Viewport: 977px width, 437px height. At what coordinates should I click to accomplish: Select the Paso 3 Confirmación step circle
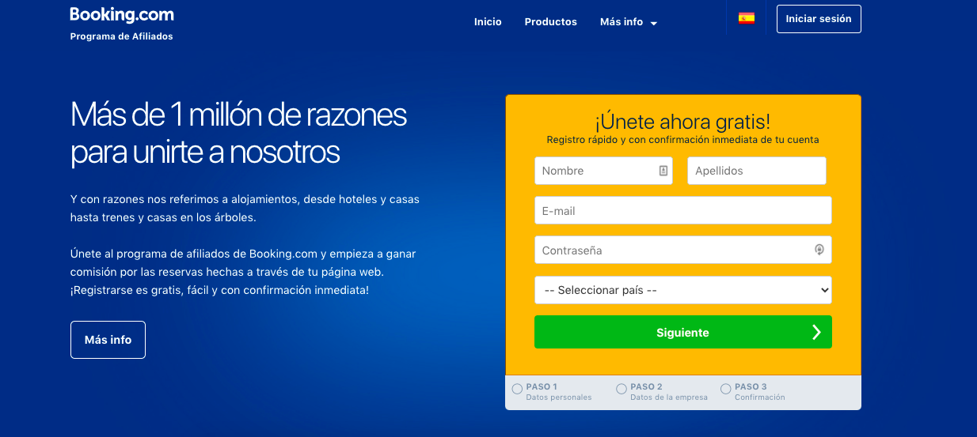(726, 389)
